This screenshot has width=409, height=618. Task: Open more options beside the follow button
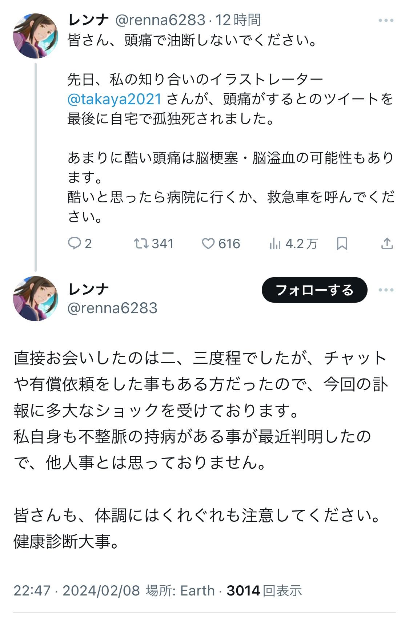coord(386,290)
